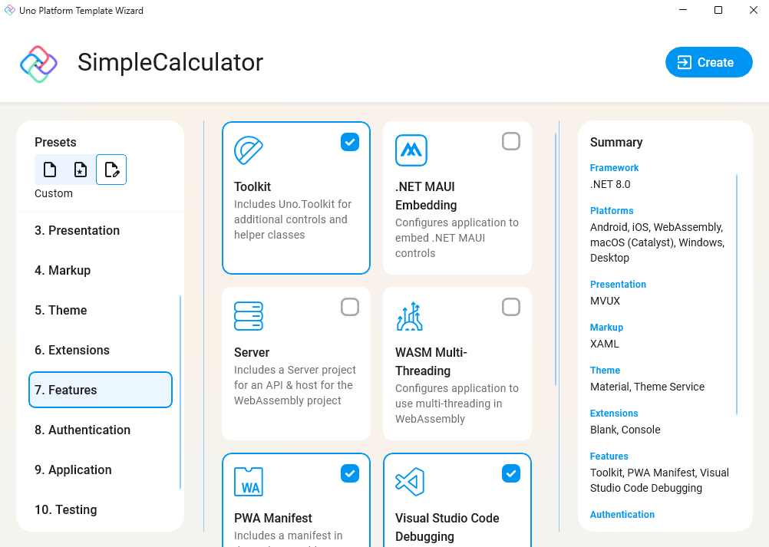769x547 pixels.
Task: Click the Platforms label in Summary
Action: 612,210
